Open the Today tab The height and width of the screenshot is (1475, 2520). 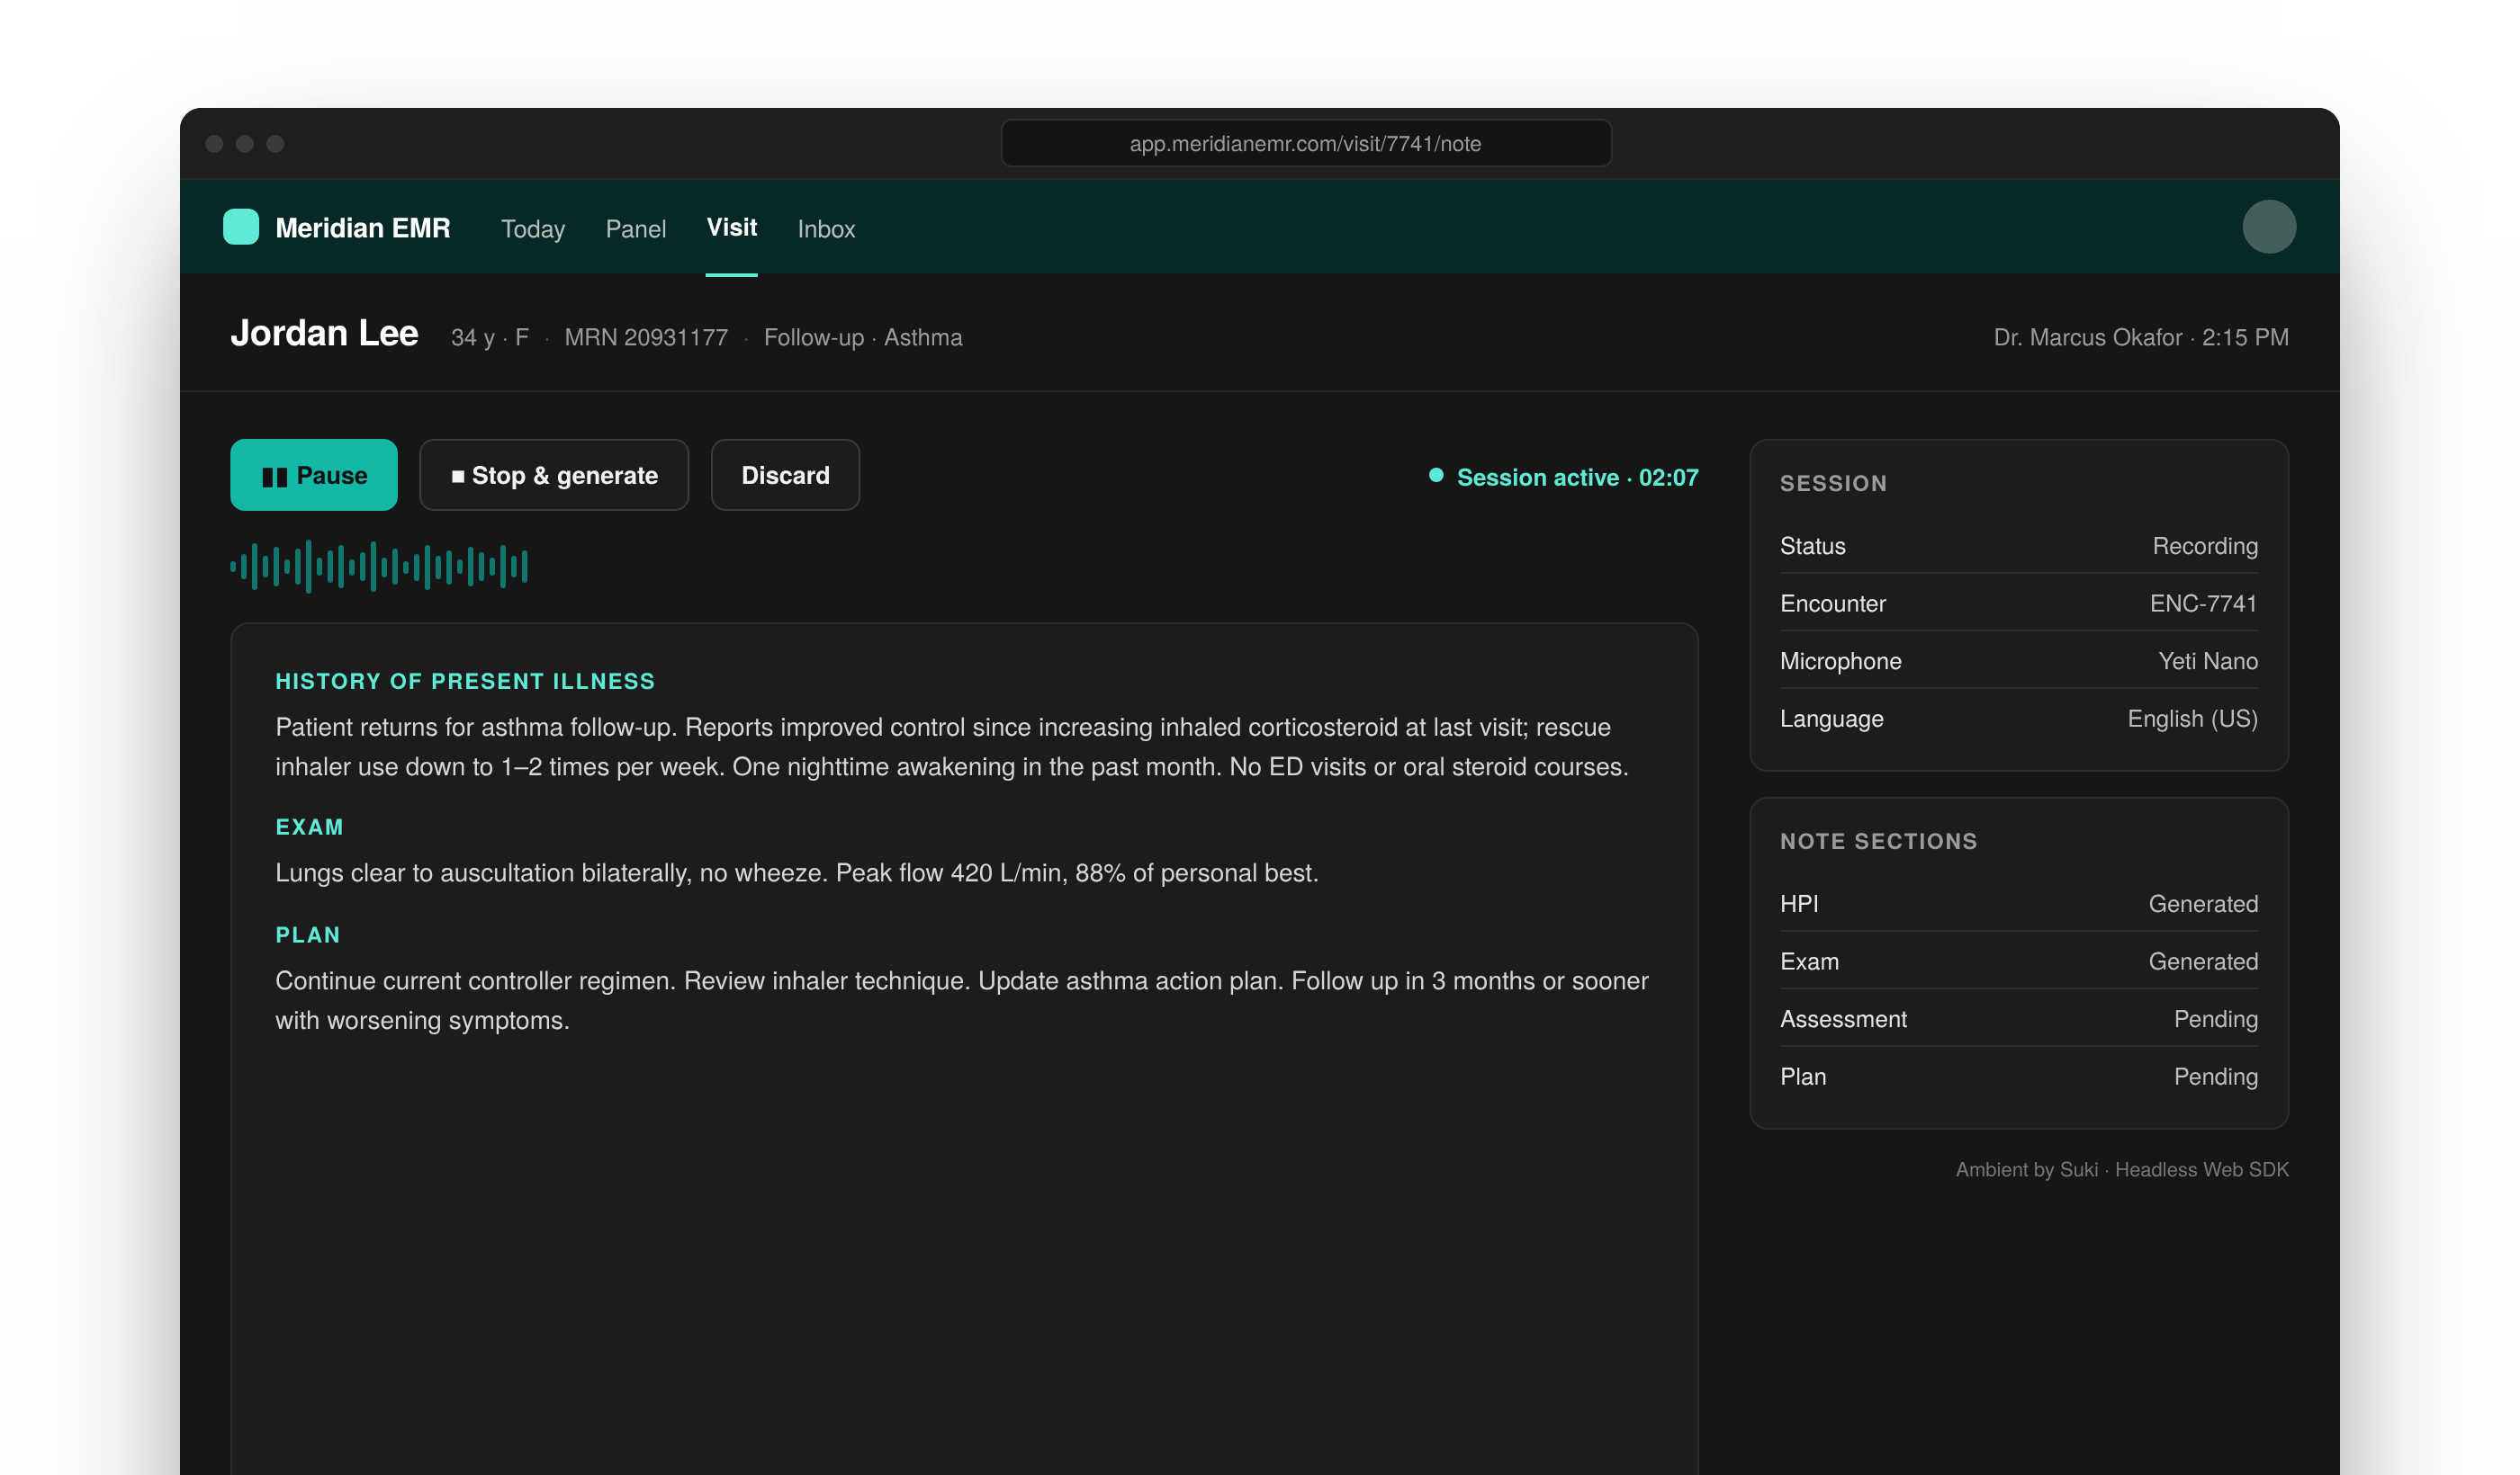click(533, 228)
